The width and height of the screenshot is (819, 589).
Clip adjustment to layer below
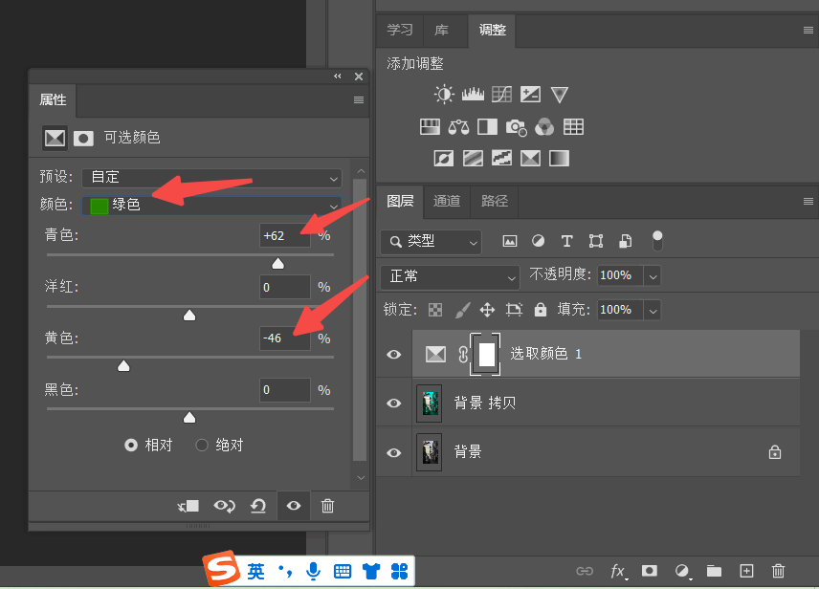[188, 506]
